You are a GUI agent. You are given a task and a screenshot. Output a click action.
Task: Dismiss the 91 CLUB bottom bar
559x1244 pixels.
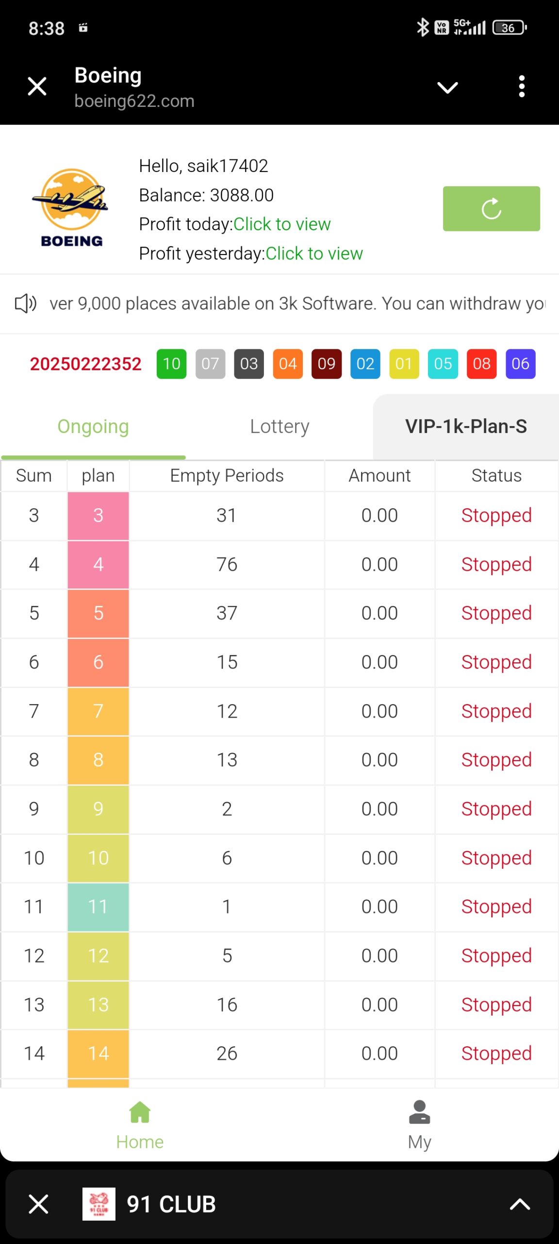pos(38,1204)
